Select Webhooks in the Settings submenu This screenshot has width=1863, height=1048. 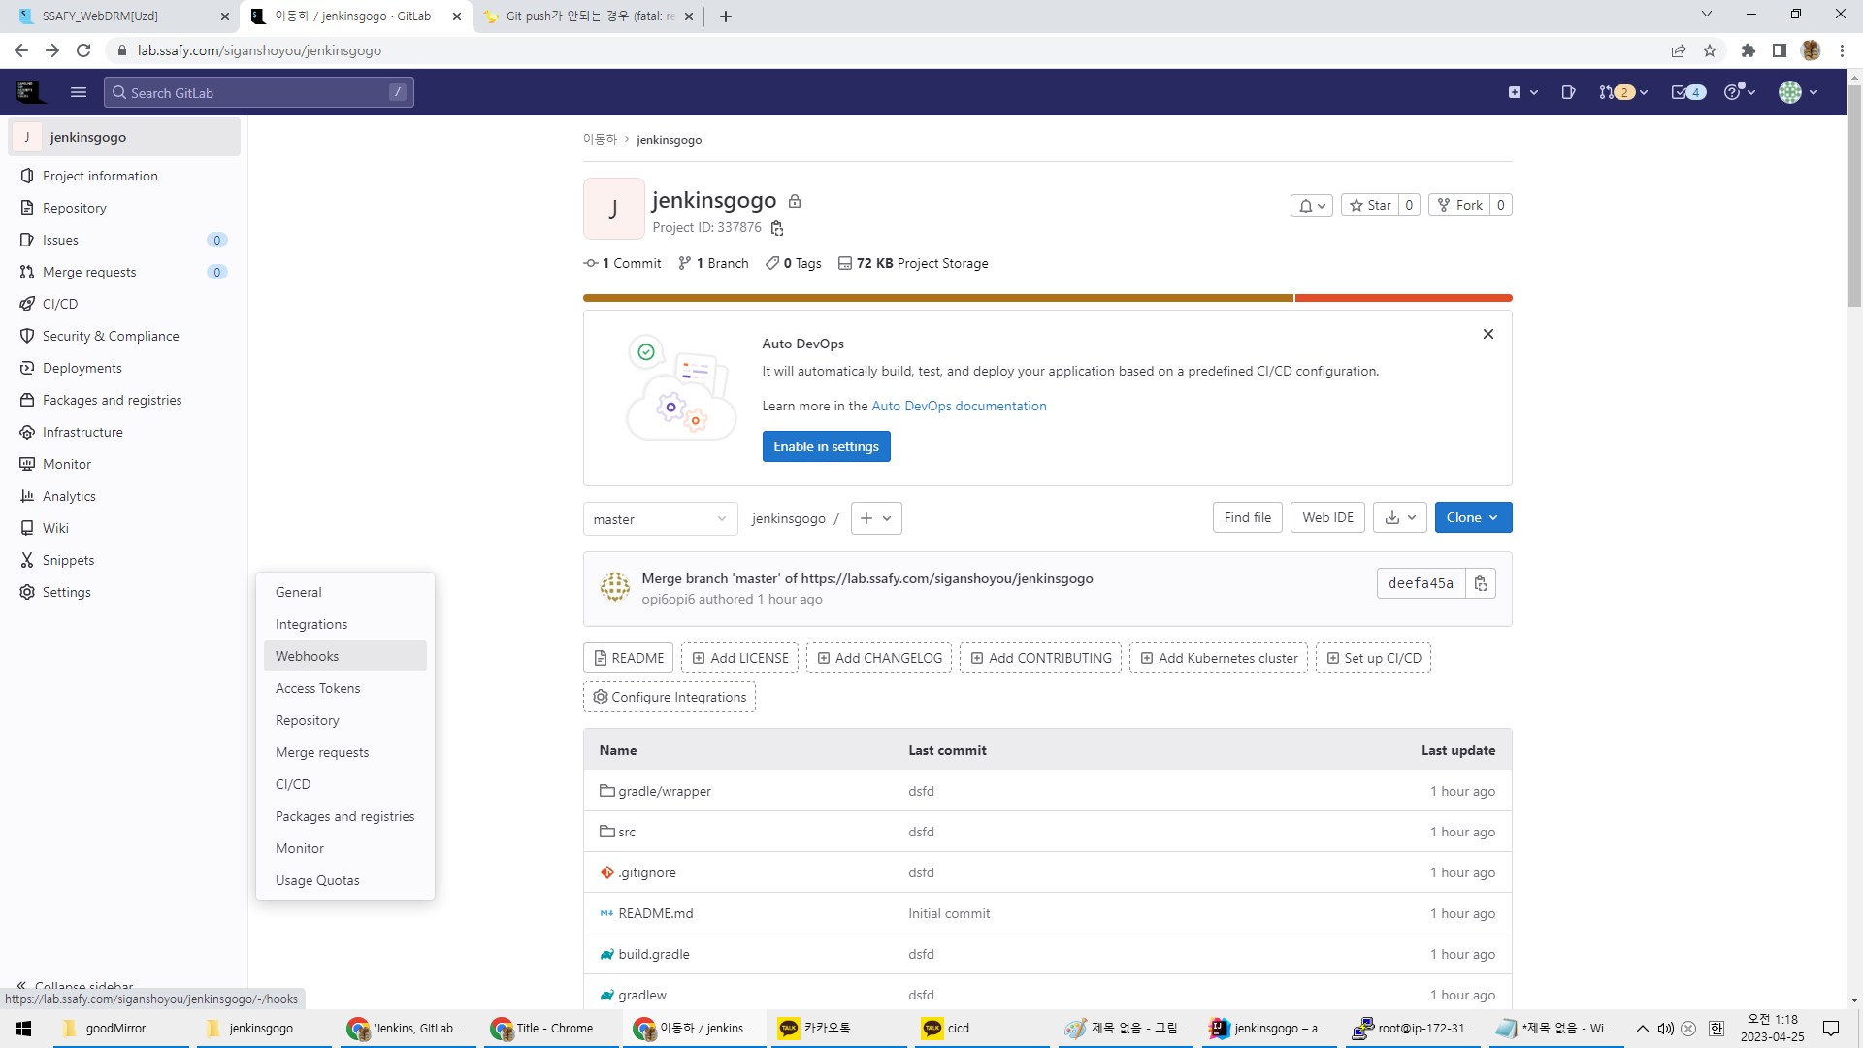pos(308,656)
